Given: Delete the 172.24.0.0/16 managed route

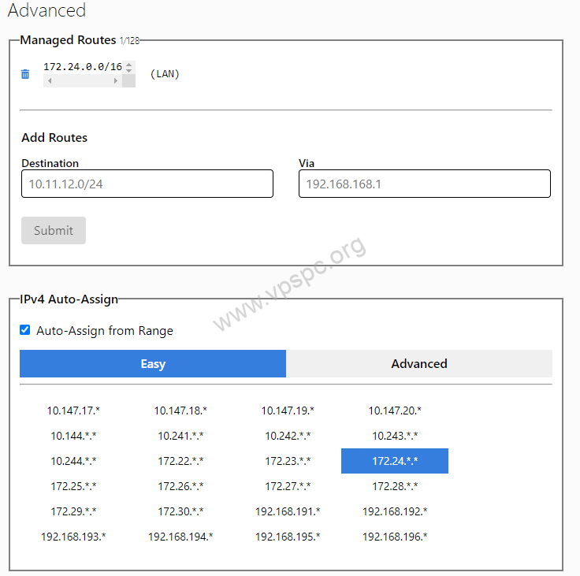Looking at the screenshot, I should point(25,74).
